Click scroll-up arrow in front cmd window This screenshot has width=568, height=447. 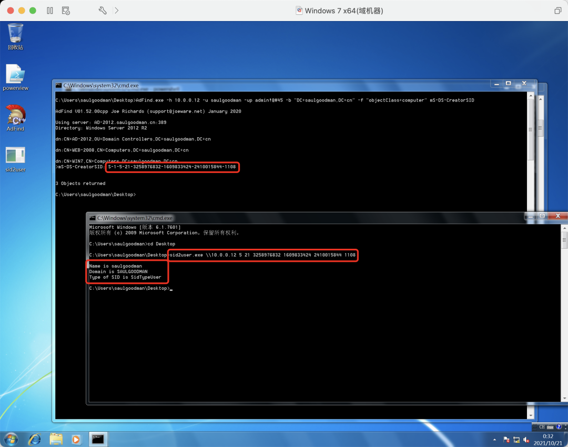pos(564,229)
